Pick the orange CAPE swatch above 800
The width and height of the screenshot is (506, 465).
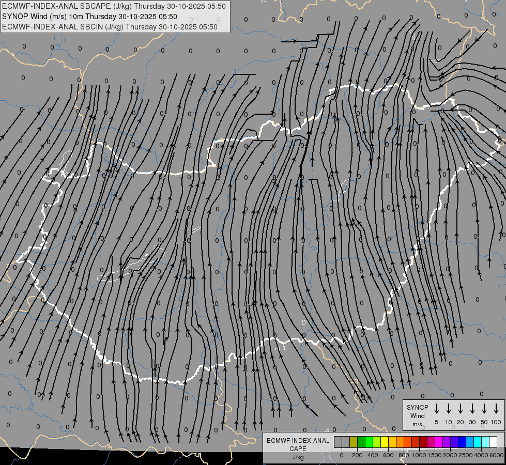(x=400, y=442)
